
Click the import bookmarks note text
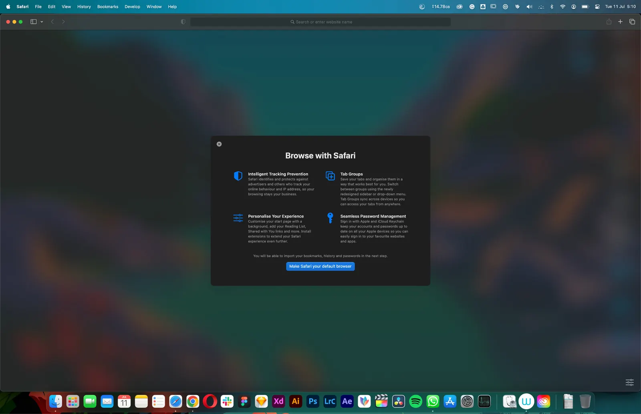click(320, 256)
